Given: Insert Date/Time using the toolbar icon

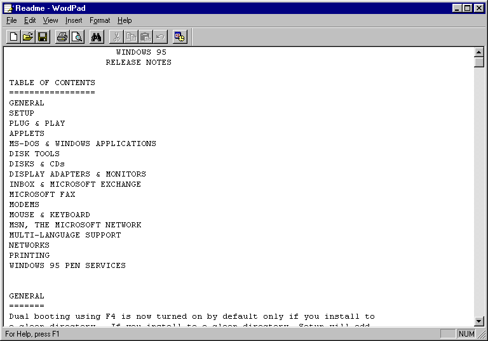Looking at the screenshot, I should click(x=180, y=37).
